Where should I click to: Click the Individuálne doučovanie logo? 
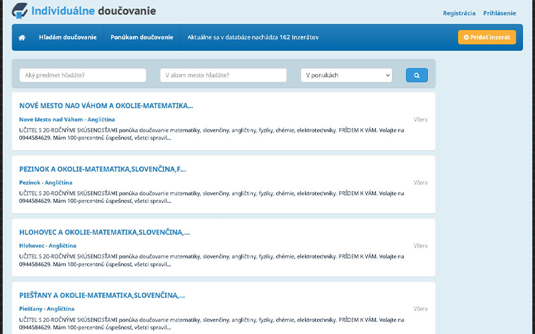pyautogui.click(x=84, y=11)
